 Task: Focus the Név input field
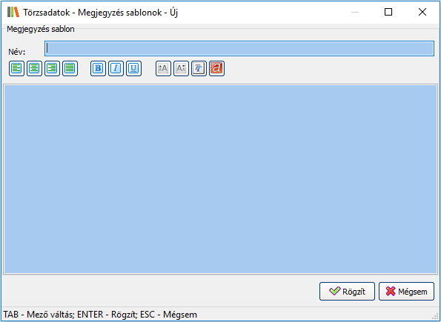pyautogui.click(x=239, y=49)
